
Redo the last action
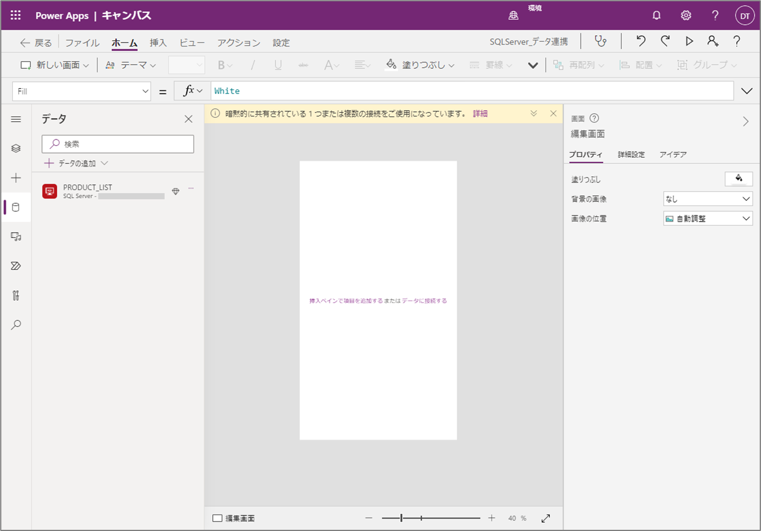665,41
